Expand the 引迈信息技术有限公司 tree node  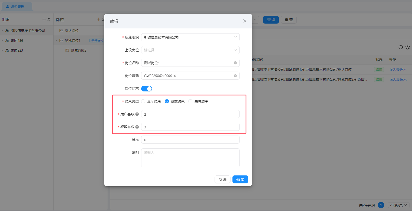2,31
